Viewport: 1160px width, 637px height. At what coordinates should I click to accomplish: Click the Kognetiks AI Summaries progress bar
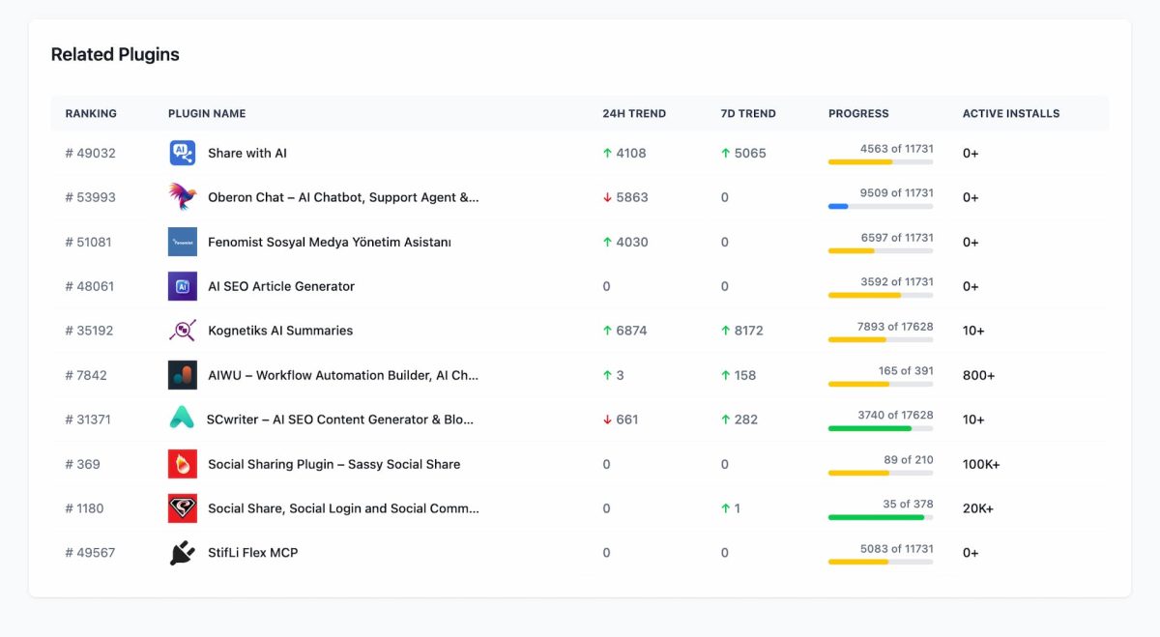pyautogui.click(x=881, y=340)
